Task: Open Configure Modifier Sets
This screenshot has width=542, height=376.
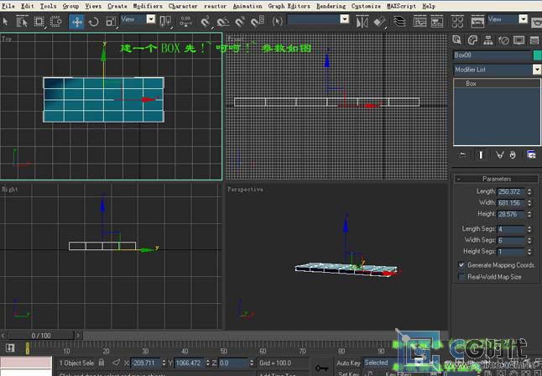Action: pyautogui.click(x=531, y=154)
